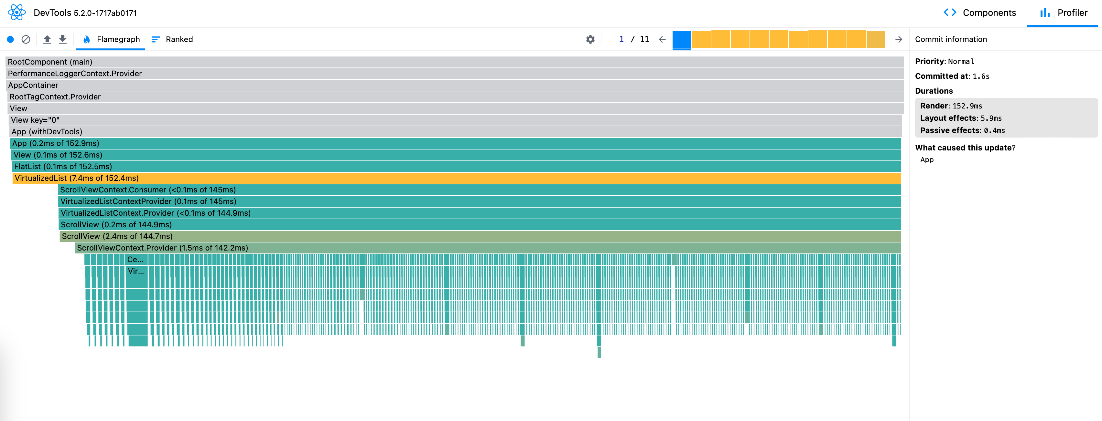Viewport: 1102px width, 421px height.
Task: Select the second commit bar in the chart
Action: (x=701, y=39)
